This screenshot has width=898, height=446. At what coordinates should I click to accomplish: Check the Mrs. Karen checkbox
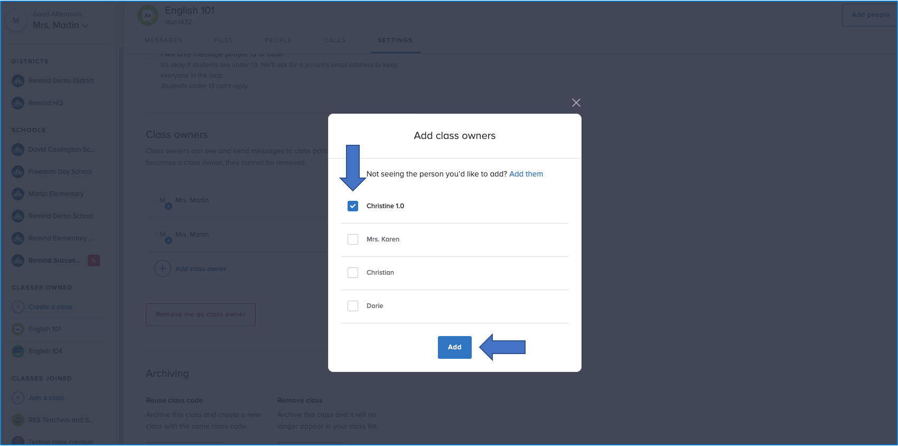click(353, 239)
